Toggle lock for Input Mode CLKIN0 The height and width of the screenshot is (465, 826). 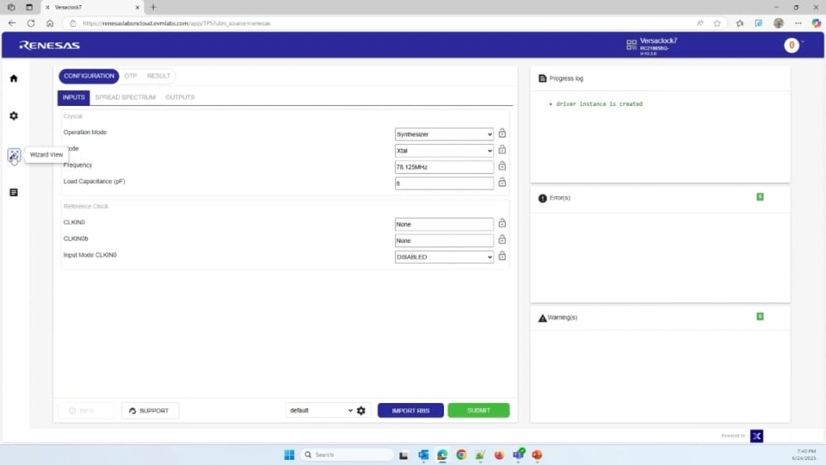[502, 257]
